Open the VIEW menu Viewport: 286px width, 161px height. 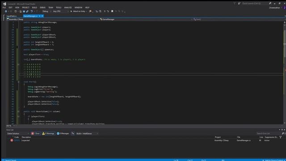click(x=17, y=8)
